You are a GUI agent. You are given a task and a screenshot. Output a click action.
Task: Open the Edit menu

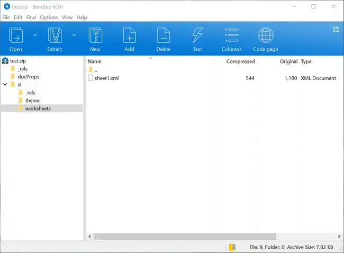[x=18, y=17]
